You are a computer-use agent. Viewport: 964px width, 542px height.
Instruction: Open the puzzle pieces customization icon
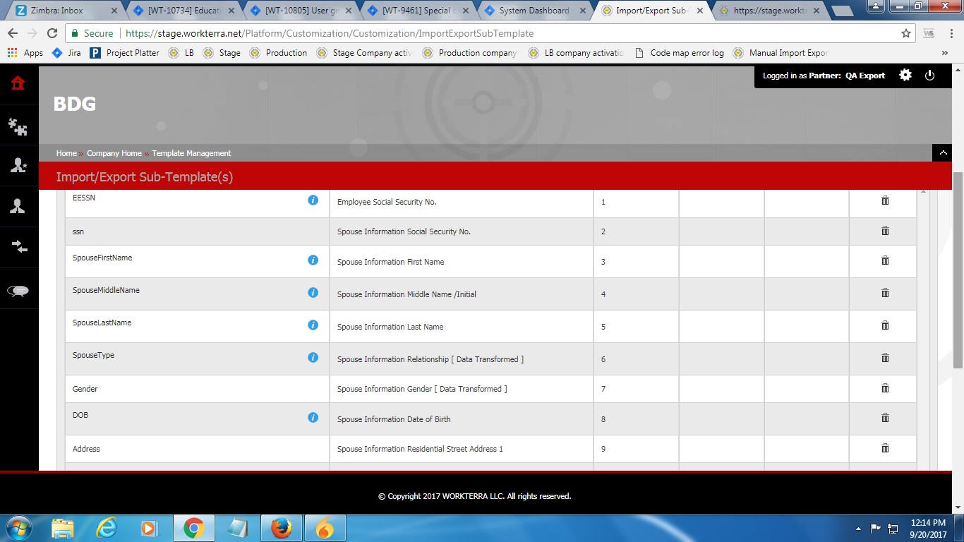(18, 126)
